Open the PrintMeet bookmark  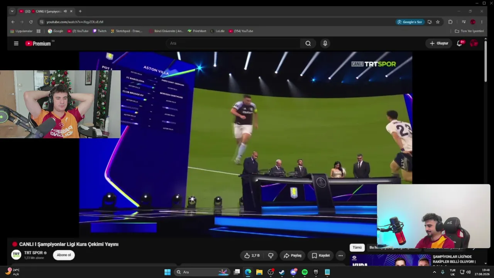tap(197, 31)
